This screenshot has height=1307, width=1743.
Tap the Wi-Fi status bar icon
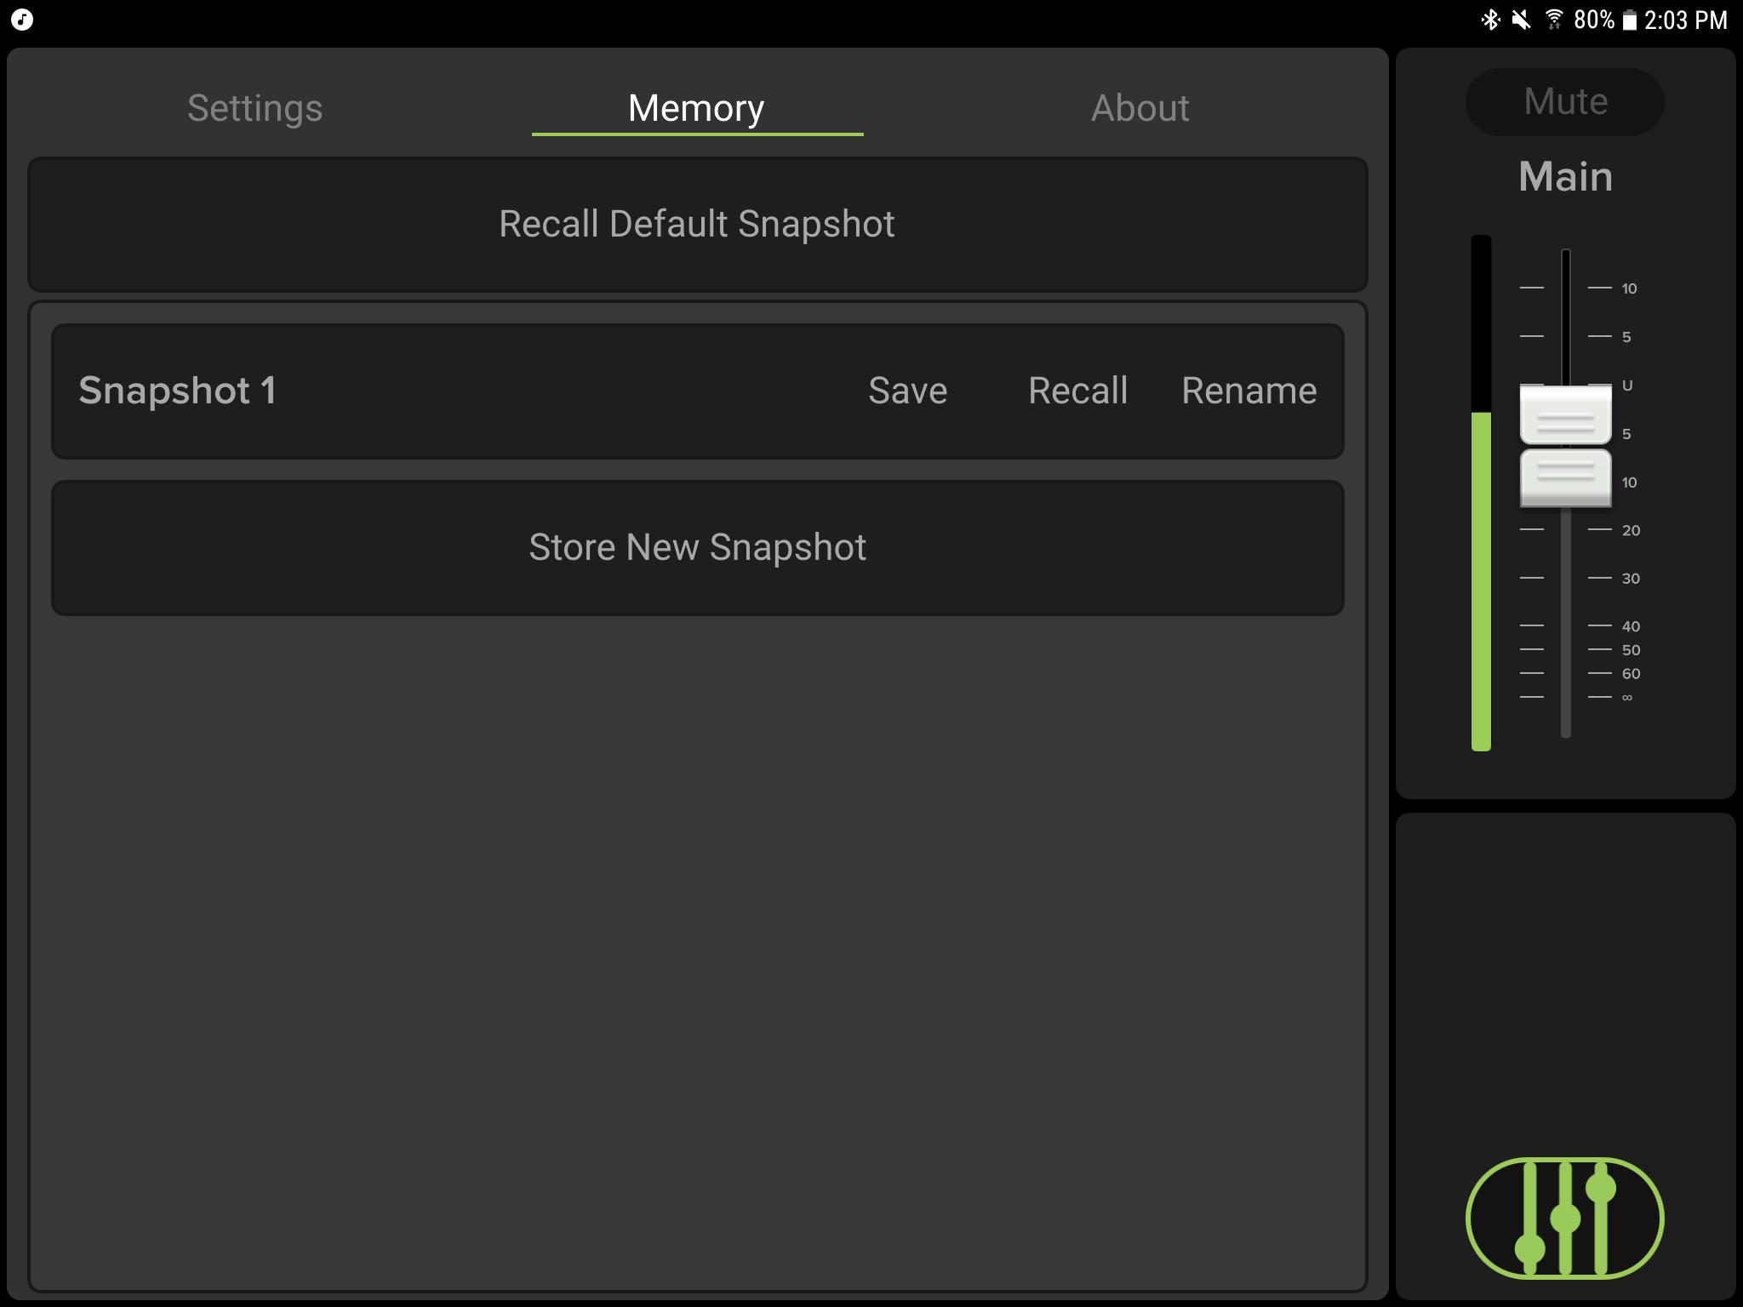(1554, 20)
